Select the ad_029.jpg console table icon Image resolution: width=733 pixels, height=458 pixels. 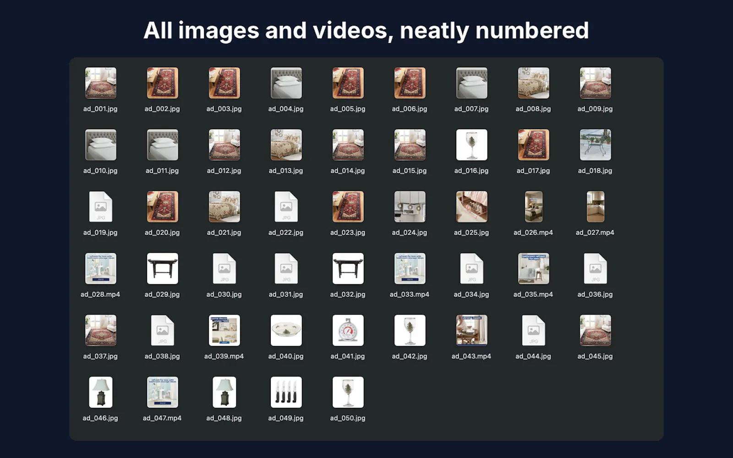(162, 268)
